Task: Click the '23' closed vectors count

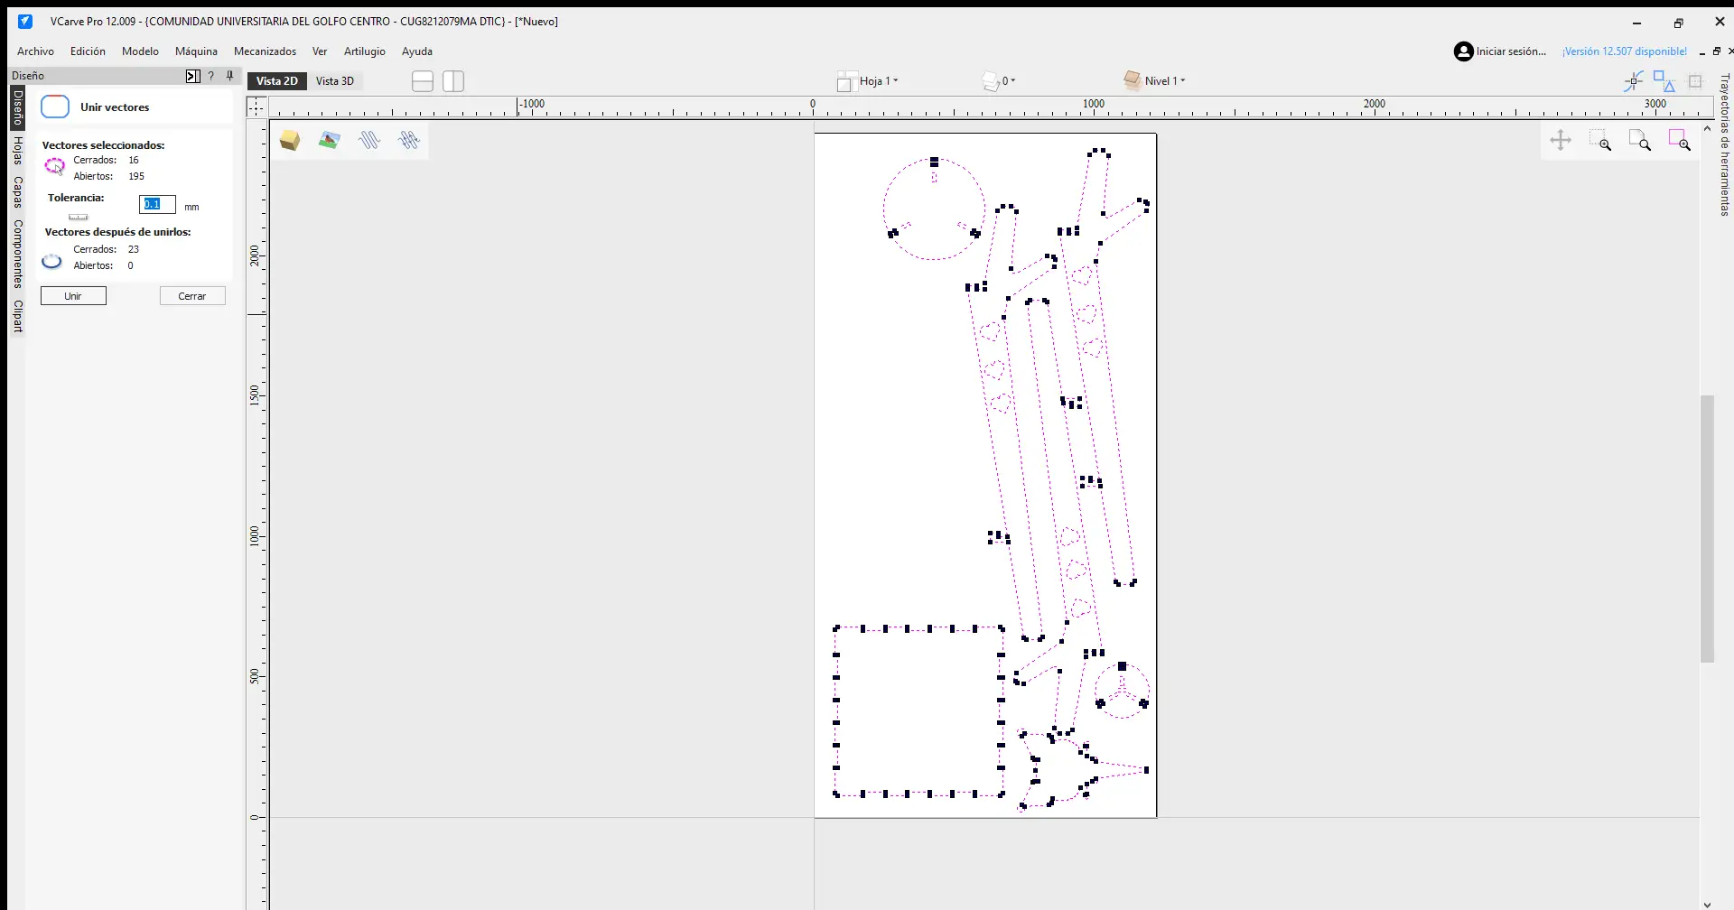Action: point(134,249)
